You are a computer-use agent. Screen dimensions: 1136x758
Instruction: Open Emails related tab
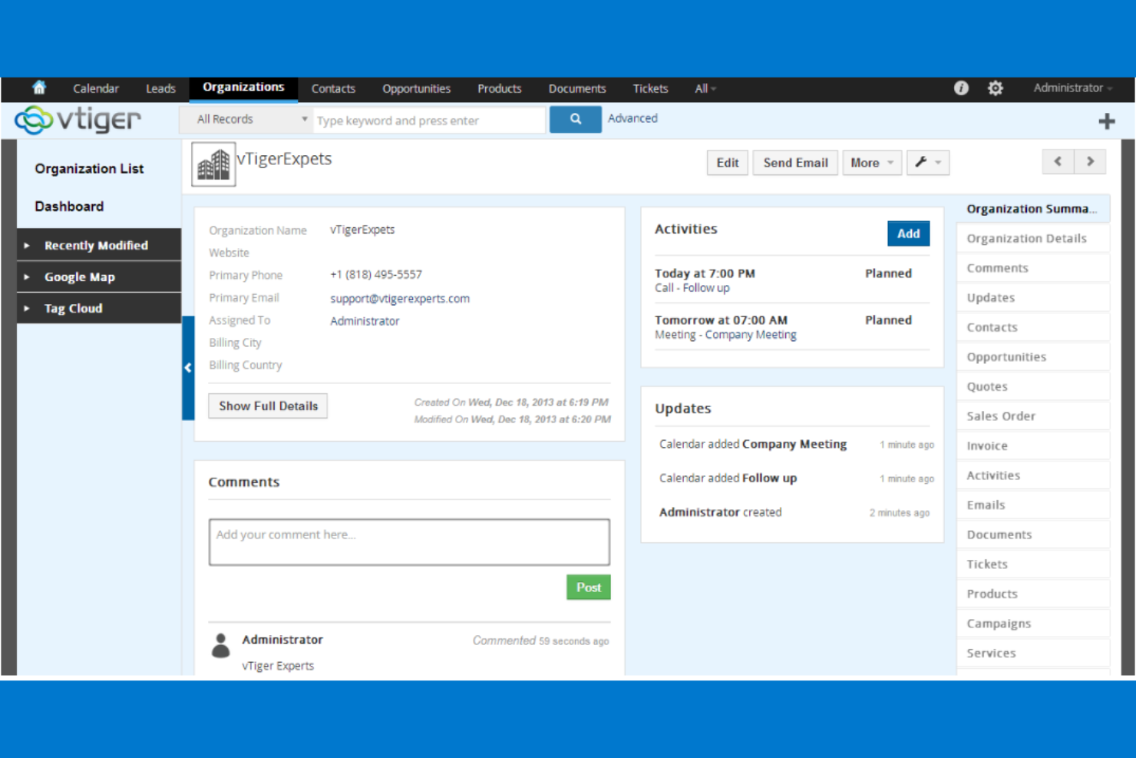pyautogui.click(x=1033, y=505)
